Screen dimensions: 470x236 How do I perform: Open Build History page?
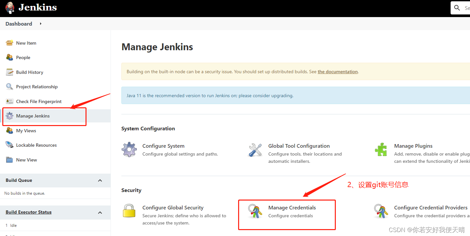tap(30, 72)
